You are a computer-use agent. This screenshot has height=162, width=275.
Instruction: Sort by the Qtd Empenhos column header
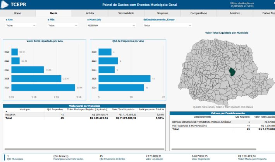click(x=55, y=110)
